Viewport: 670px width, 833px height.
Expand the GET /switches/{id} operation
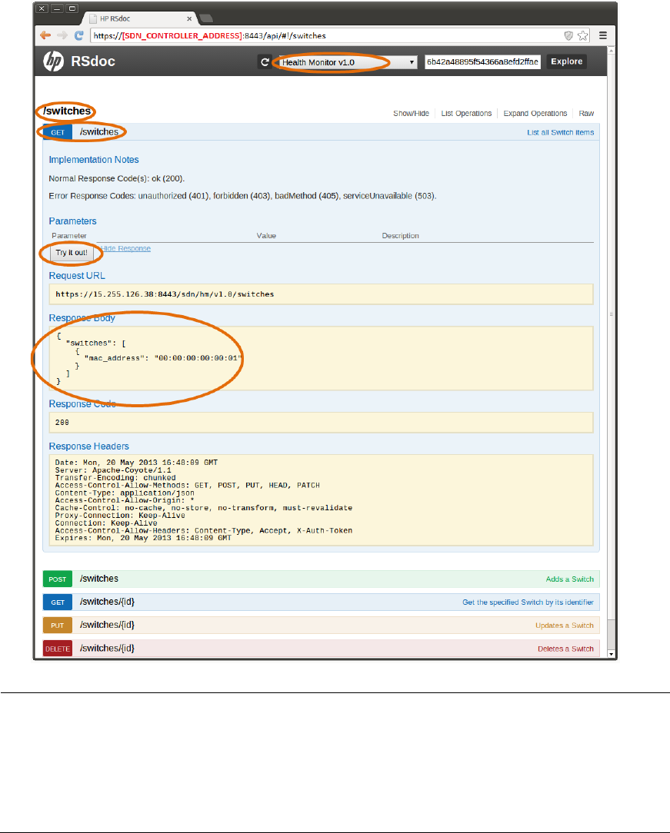pyautogui.click(x=322, y=602)
